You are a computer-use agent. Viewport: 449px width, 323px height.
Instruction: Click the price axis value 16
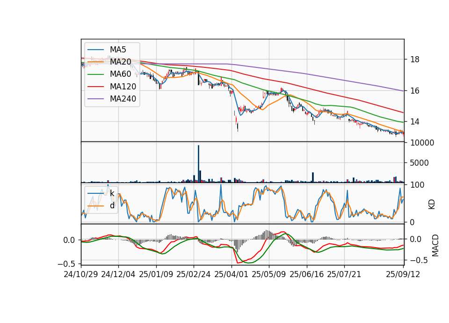[x=415, y=91]
